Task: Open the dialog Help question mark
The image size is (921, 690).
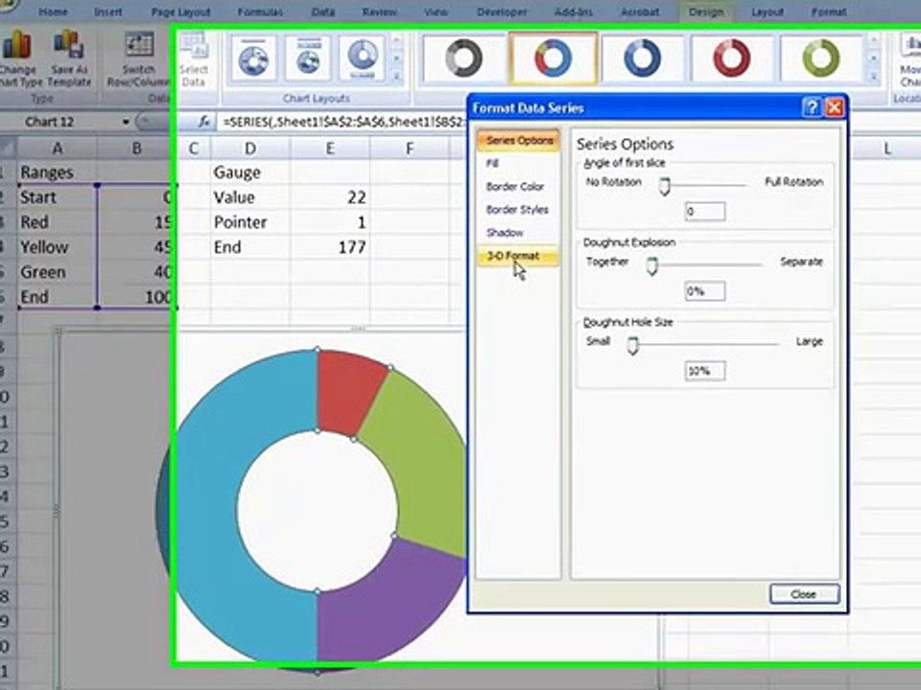Action: pos(812,107)
